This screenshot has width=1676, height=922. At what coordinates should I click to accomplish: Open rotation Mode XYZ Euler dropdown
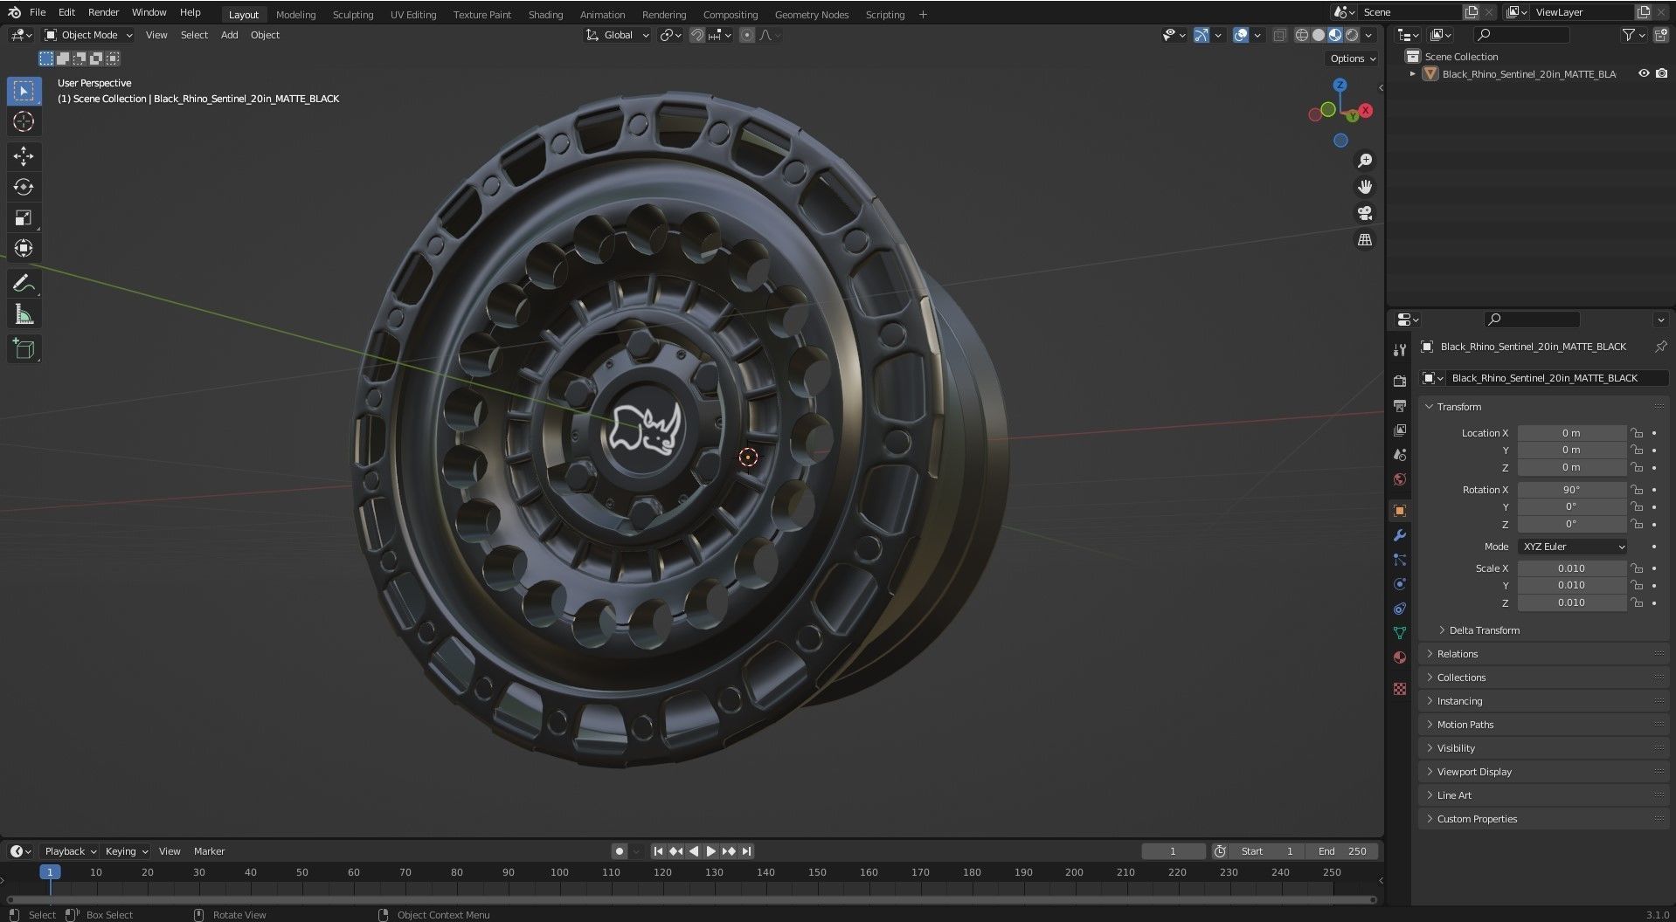[1572, 547]
